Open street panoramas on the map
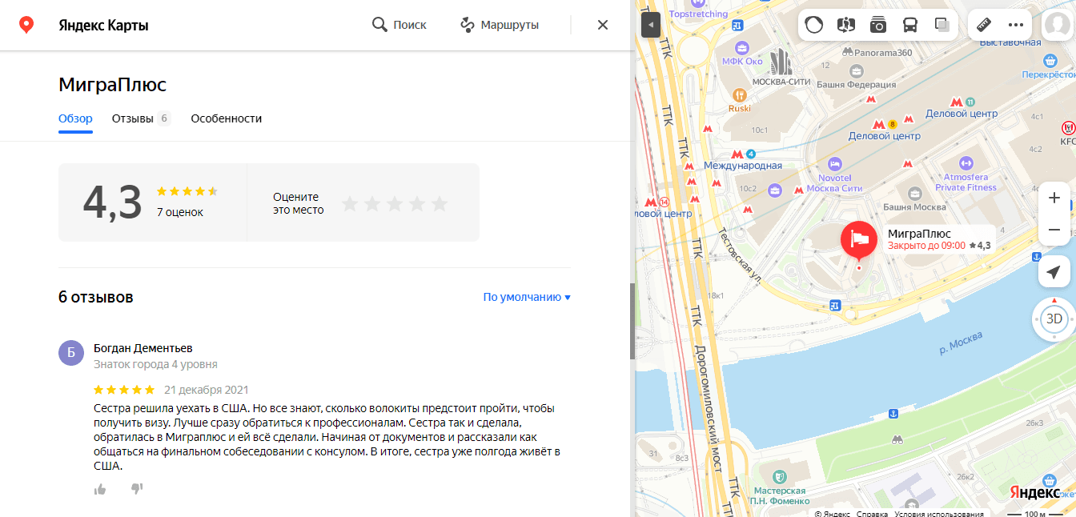 pyautogui.click(x=846, y=25)
